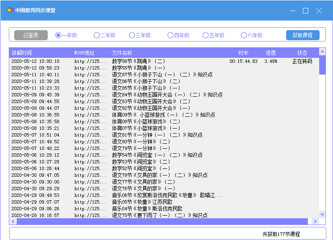Click the 进度 column header
The height and width of the screenshot is (240, 333).
coord(271,53)
